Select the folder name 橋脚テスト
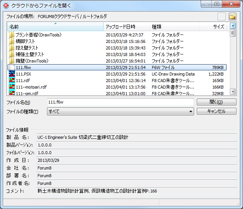Viewport: 243px width, 209px height. point(25,41)
